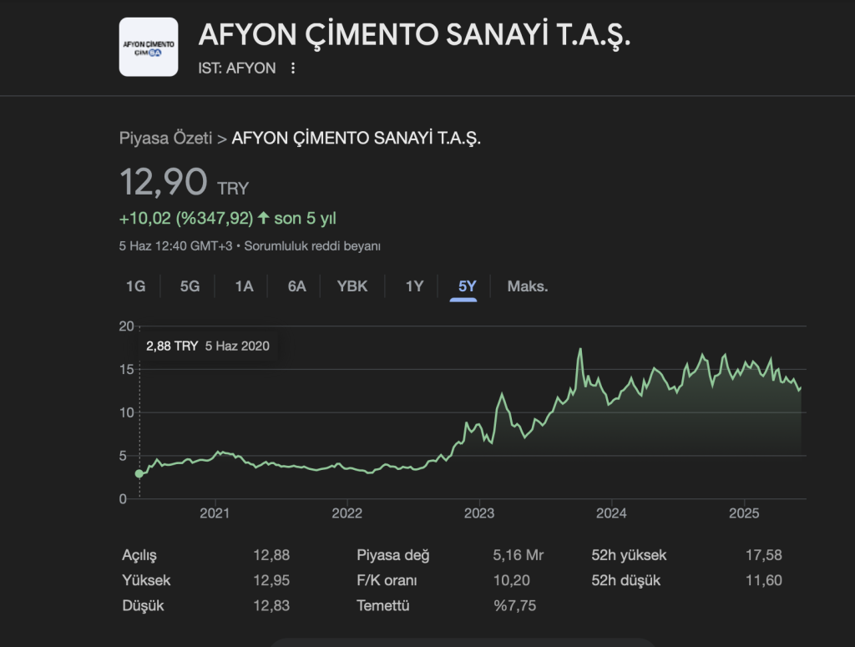Click the 12,90 TRY current price
This screenshot has width=855, height=647.
coord(164,182)
